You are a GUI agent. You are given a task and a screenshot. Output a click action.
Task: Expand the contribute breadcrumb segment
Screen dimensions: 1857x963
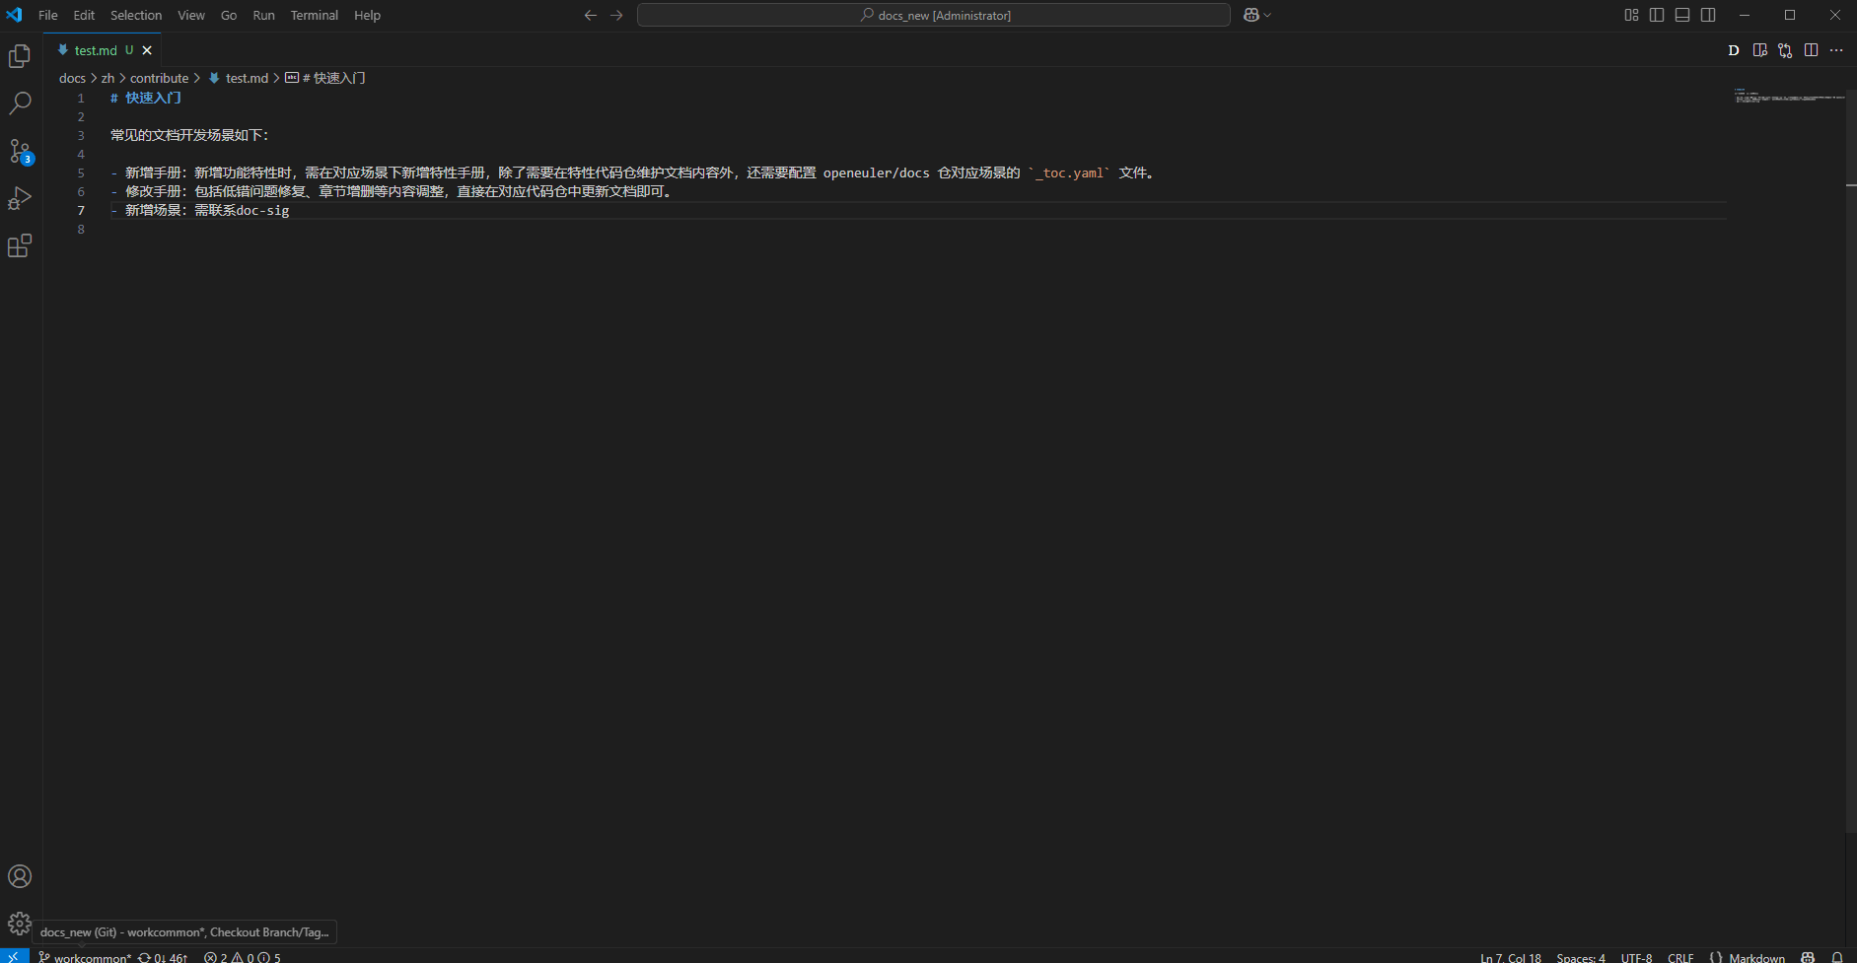click(x=159, y=78)
